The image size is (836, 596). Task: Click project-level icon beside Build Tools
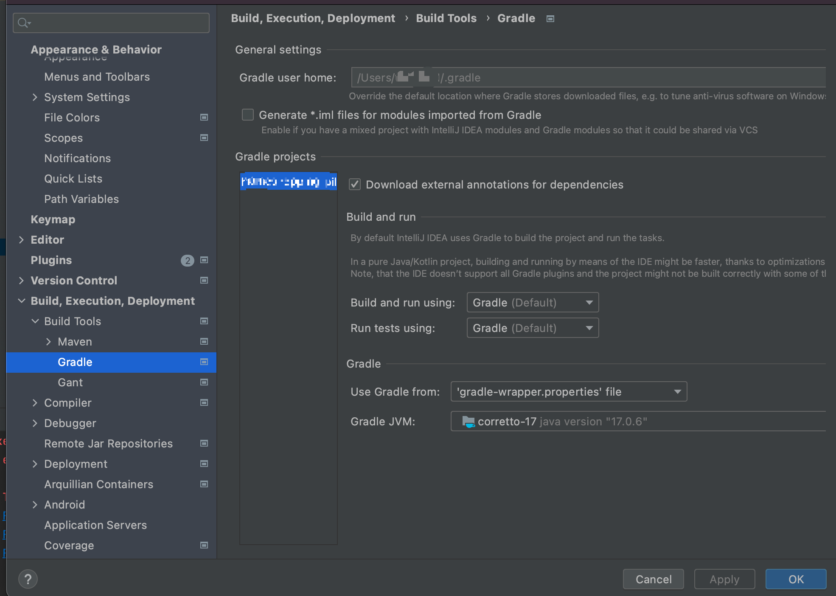204,321
